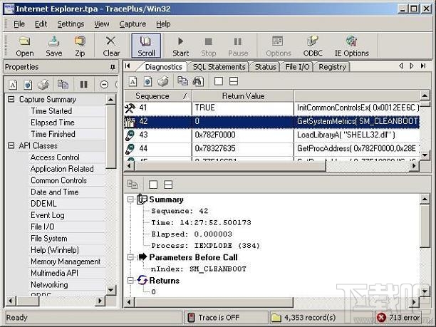Viewport: 436px width, 327px height.
Task: Open the Help menu
Action: pyautogui.click(x=163, y=24)
